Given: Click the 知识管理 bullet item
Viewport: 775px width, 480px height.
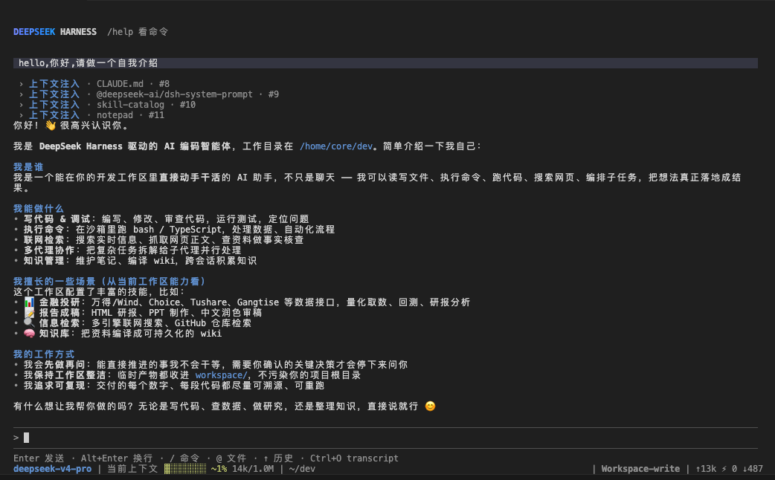Looking at the screenshot, I should 135,260.
